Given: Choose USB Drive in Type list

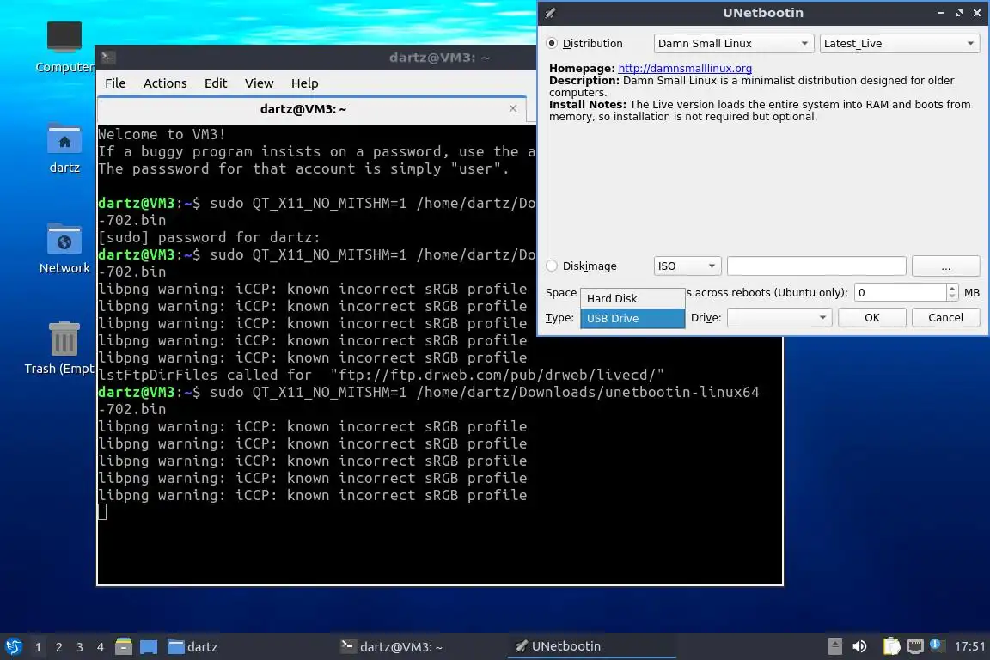Looking at the screenshot, I should pos(632,318).
